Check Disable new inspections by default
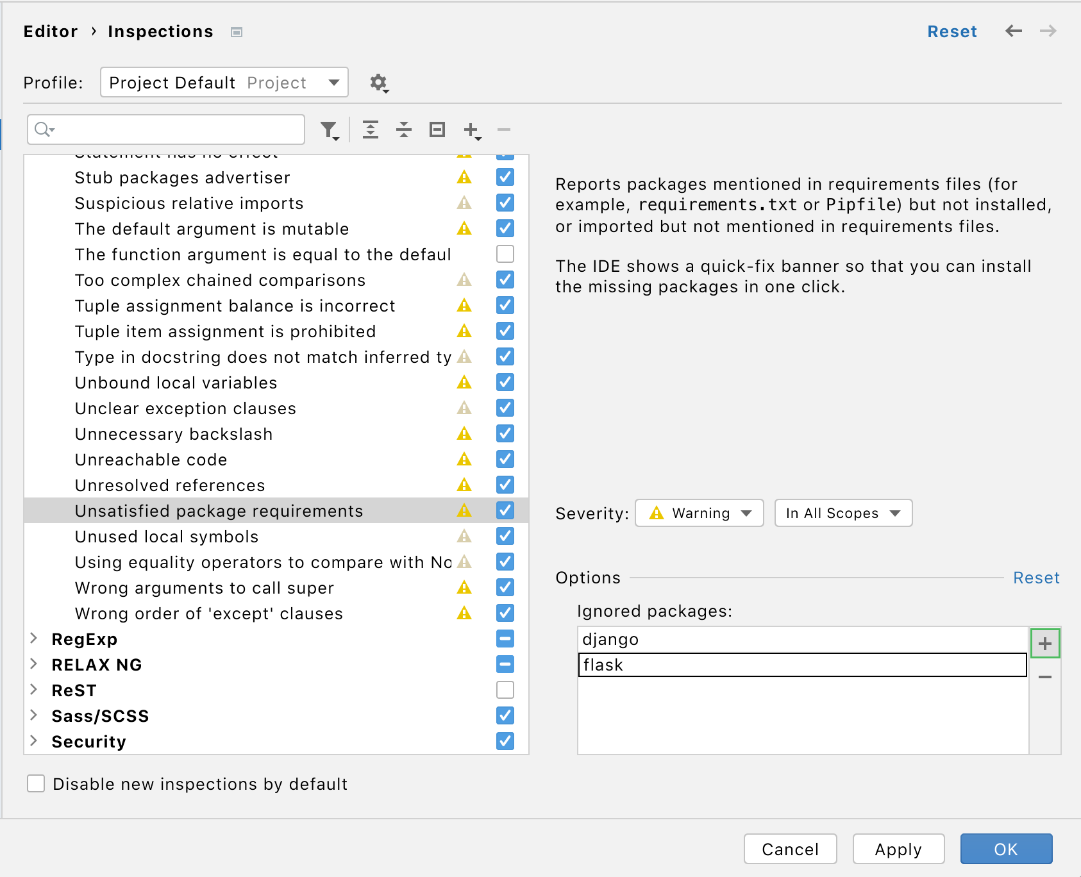 pos(35,783)
